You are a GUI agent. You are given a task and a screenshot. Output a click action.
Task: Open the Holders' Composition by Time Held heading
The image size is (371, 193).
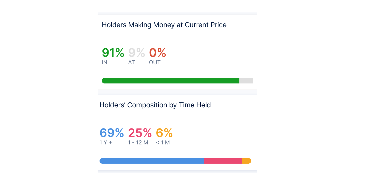click(x=155, y=105)
